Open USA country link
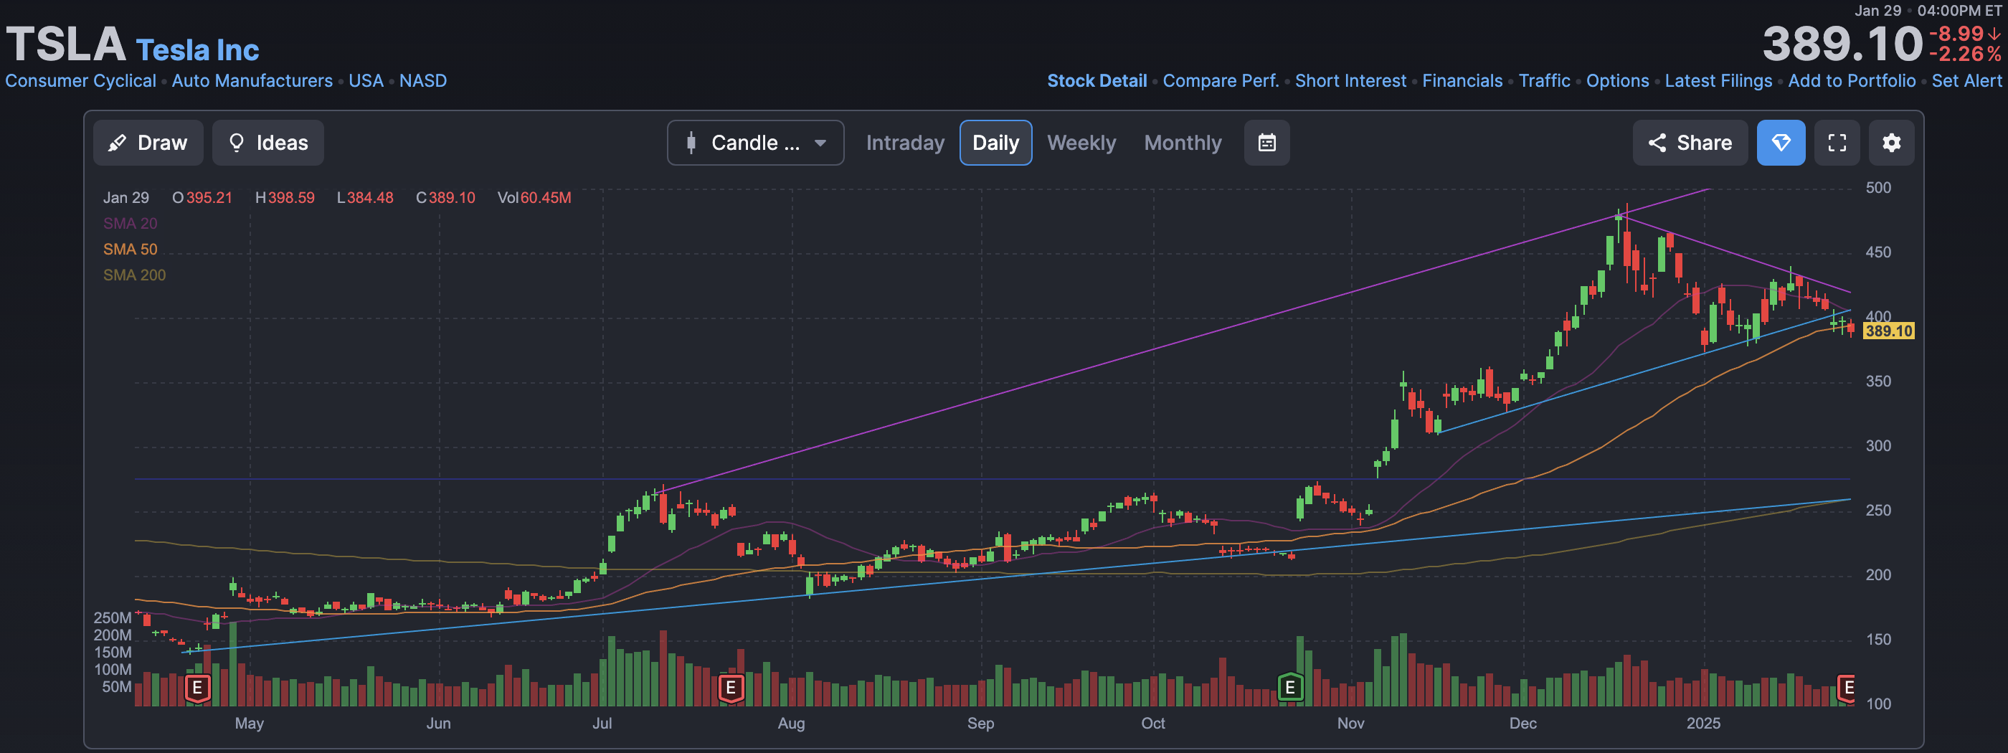Screen dimensions: 2008x753 [x=366, y=80]
